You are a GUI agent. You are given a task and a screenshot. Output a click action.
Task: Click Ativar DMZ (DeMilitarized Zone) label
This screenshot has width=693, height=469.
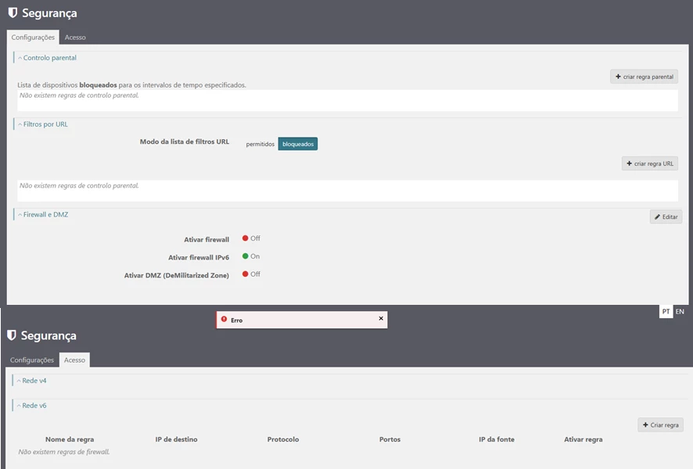(x=176, y=276)
